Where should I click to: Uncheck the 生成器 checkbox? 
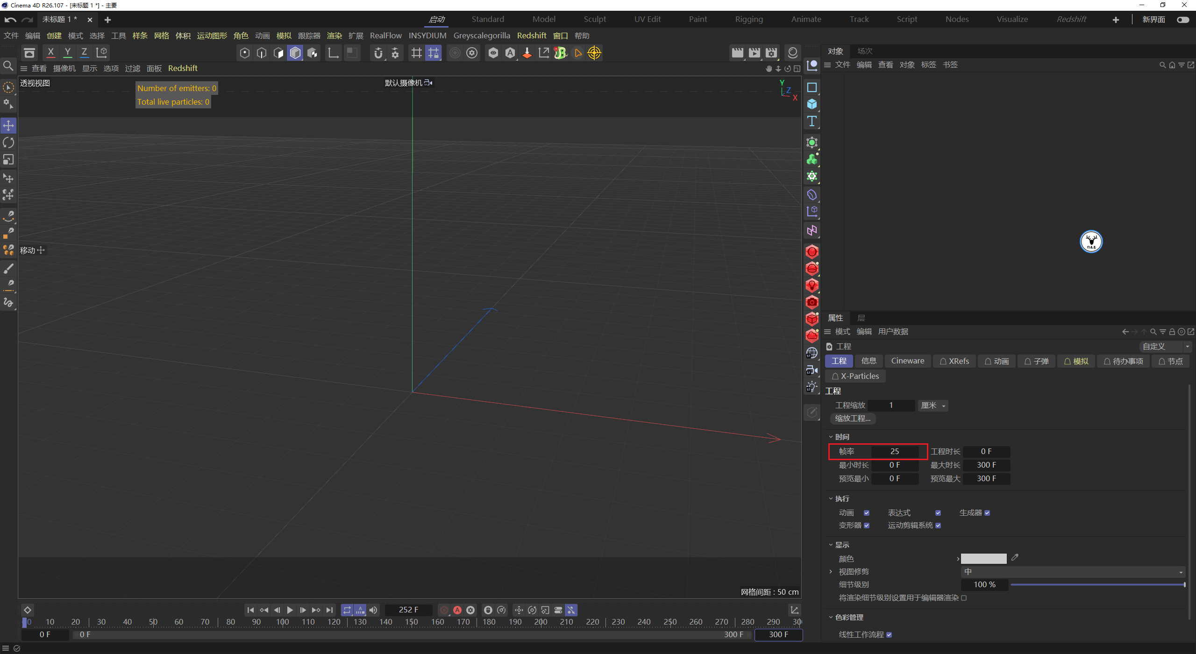click(987, 513)
